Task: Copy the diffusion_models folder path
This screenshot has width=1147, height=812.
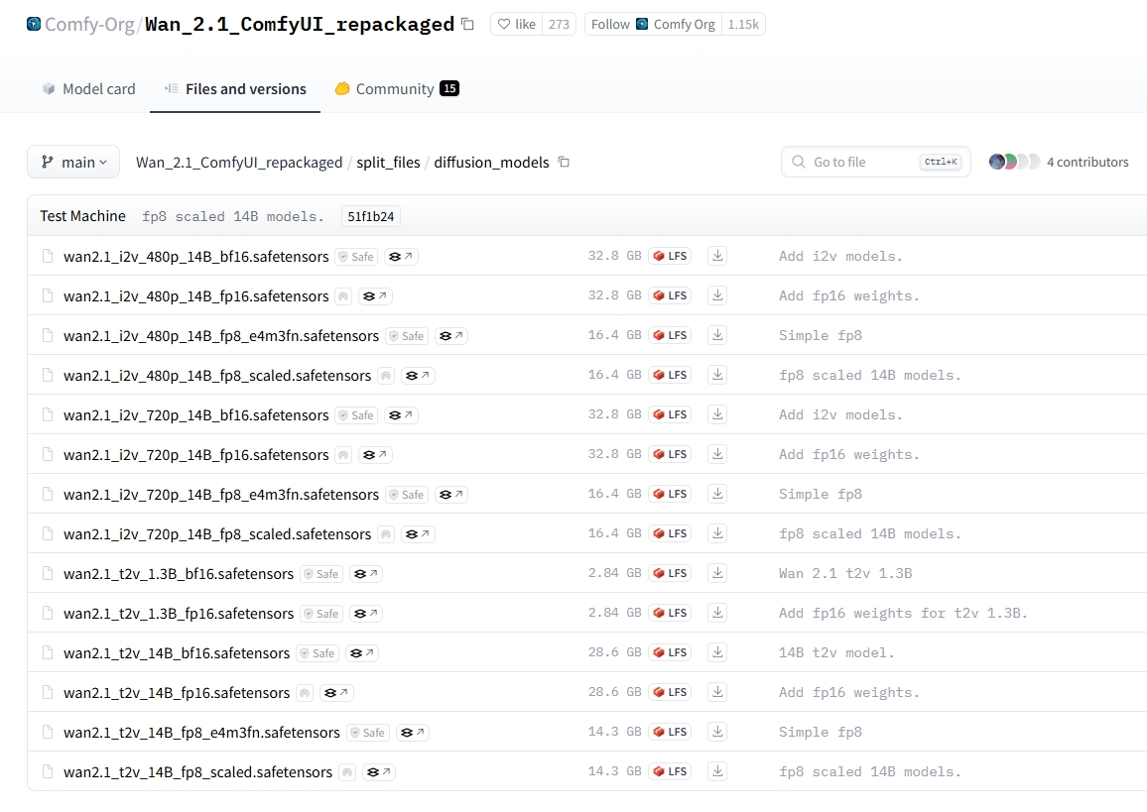Action: (564, 162)
